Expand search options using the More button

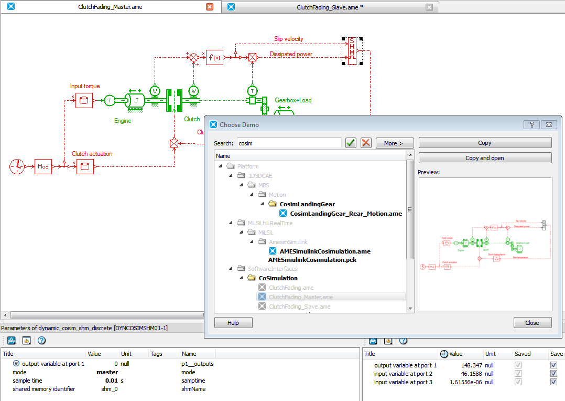(394, 142)
